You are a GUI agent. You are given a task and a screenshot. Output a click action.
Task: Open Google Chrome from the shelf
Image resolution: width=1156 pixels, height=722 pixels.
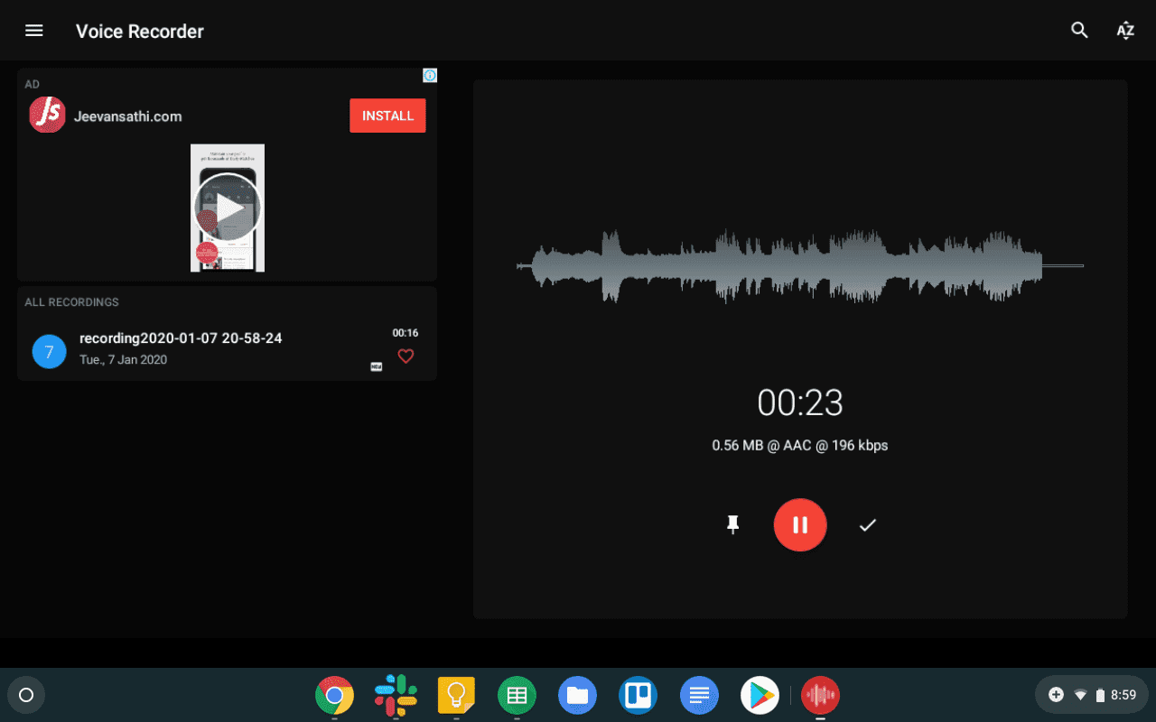335,695
